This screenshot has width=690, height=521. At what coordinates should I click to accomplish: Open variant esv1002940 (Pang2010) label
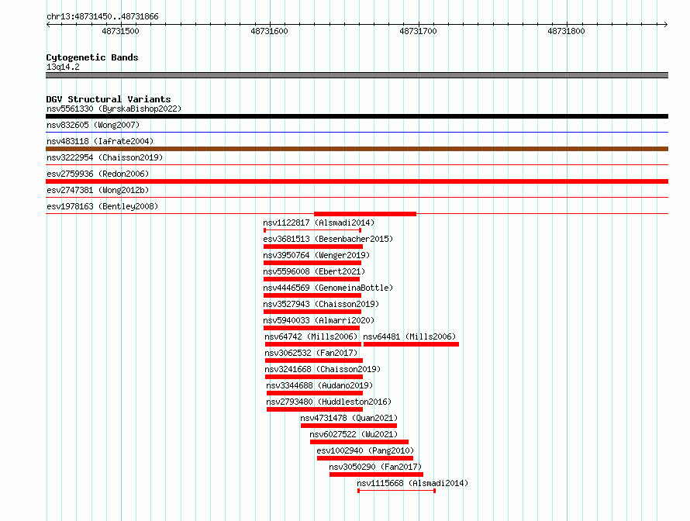pos(365,450)
